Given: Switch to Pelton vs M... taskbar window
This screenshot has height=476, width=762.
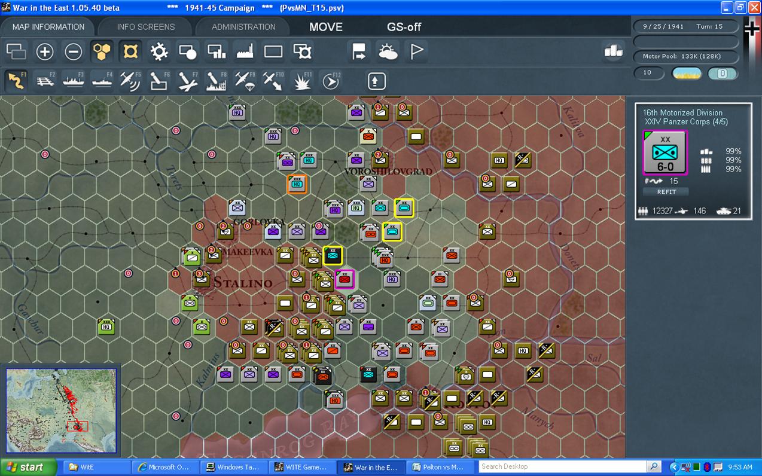Looking at the screenshot, I should [440, 468].
